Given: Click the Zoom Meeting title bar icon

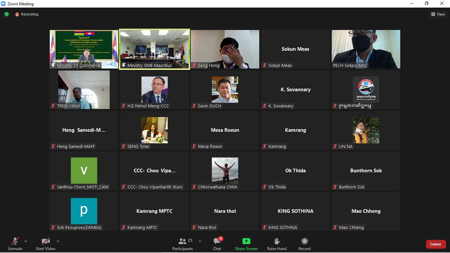Looking at the screenshot, I should (x=4, y=4).
